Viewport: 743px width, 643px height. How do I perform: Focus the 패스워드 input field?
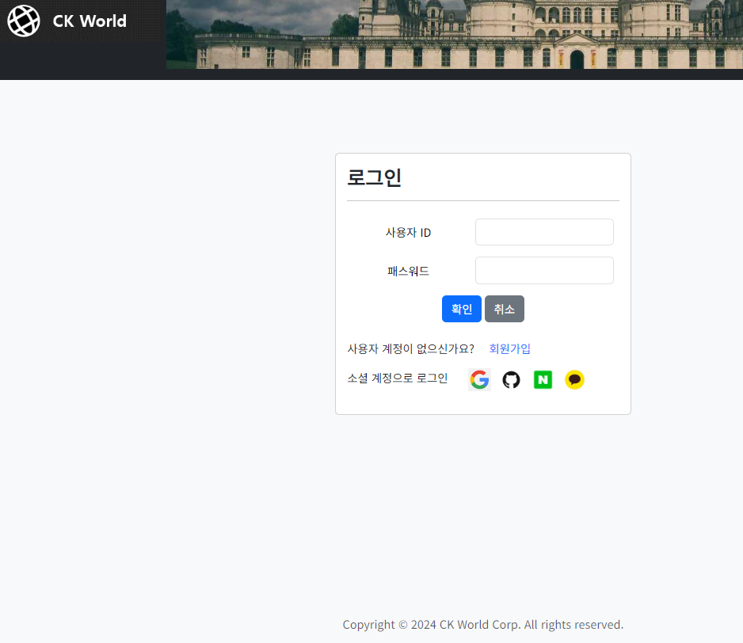544,271
